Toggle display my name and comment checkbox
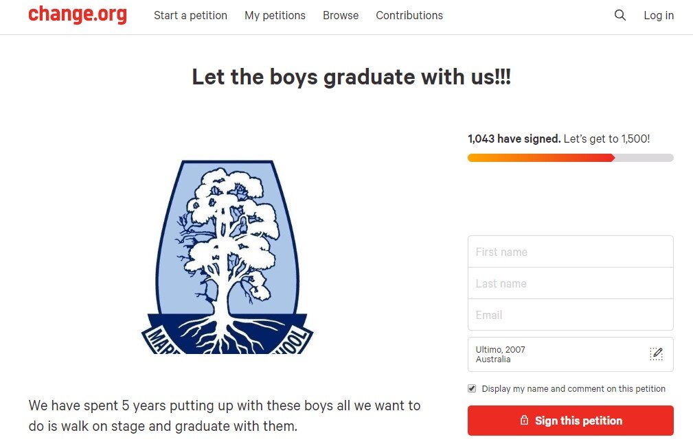The height and width of the screenshot is (448, 693). pos(472,388)
